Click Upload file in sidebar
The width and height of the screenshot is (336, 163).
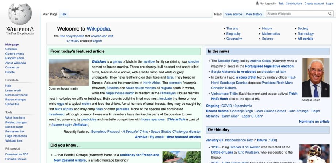(x=12, y=104)
